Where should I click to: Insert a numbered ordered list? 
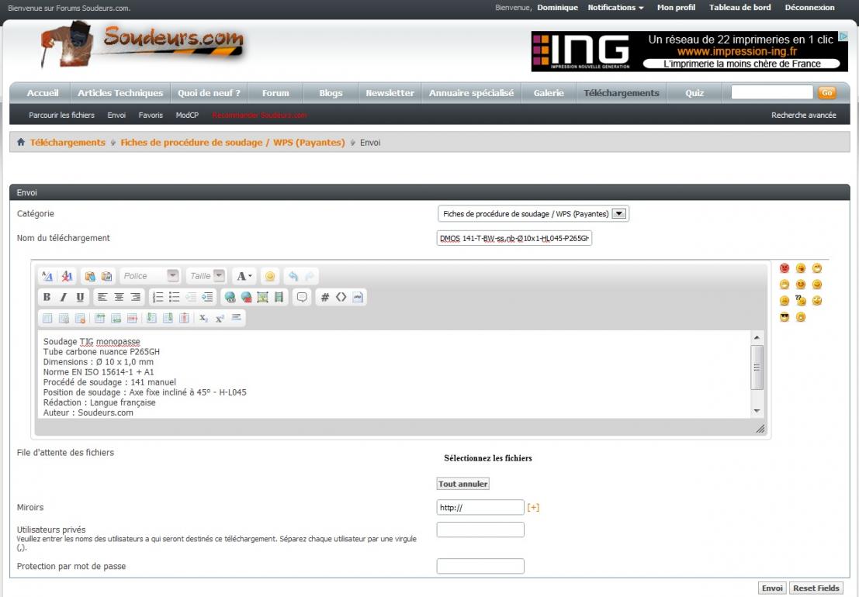[x=158, y=297]
